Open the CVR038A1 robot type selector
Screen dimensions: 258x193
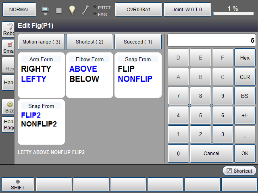click(x=139, y=9)
